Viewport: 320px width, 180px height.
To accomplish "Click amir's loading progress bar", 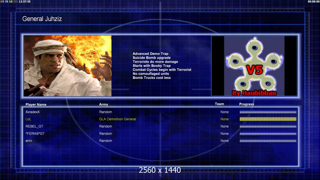I will [268, 141].
